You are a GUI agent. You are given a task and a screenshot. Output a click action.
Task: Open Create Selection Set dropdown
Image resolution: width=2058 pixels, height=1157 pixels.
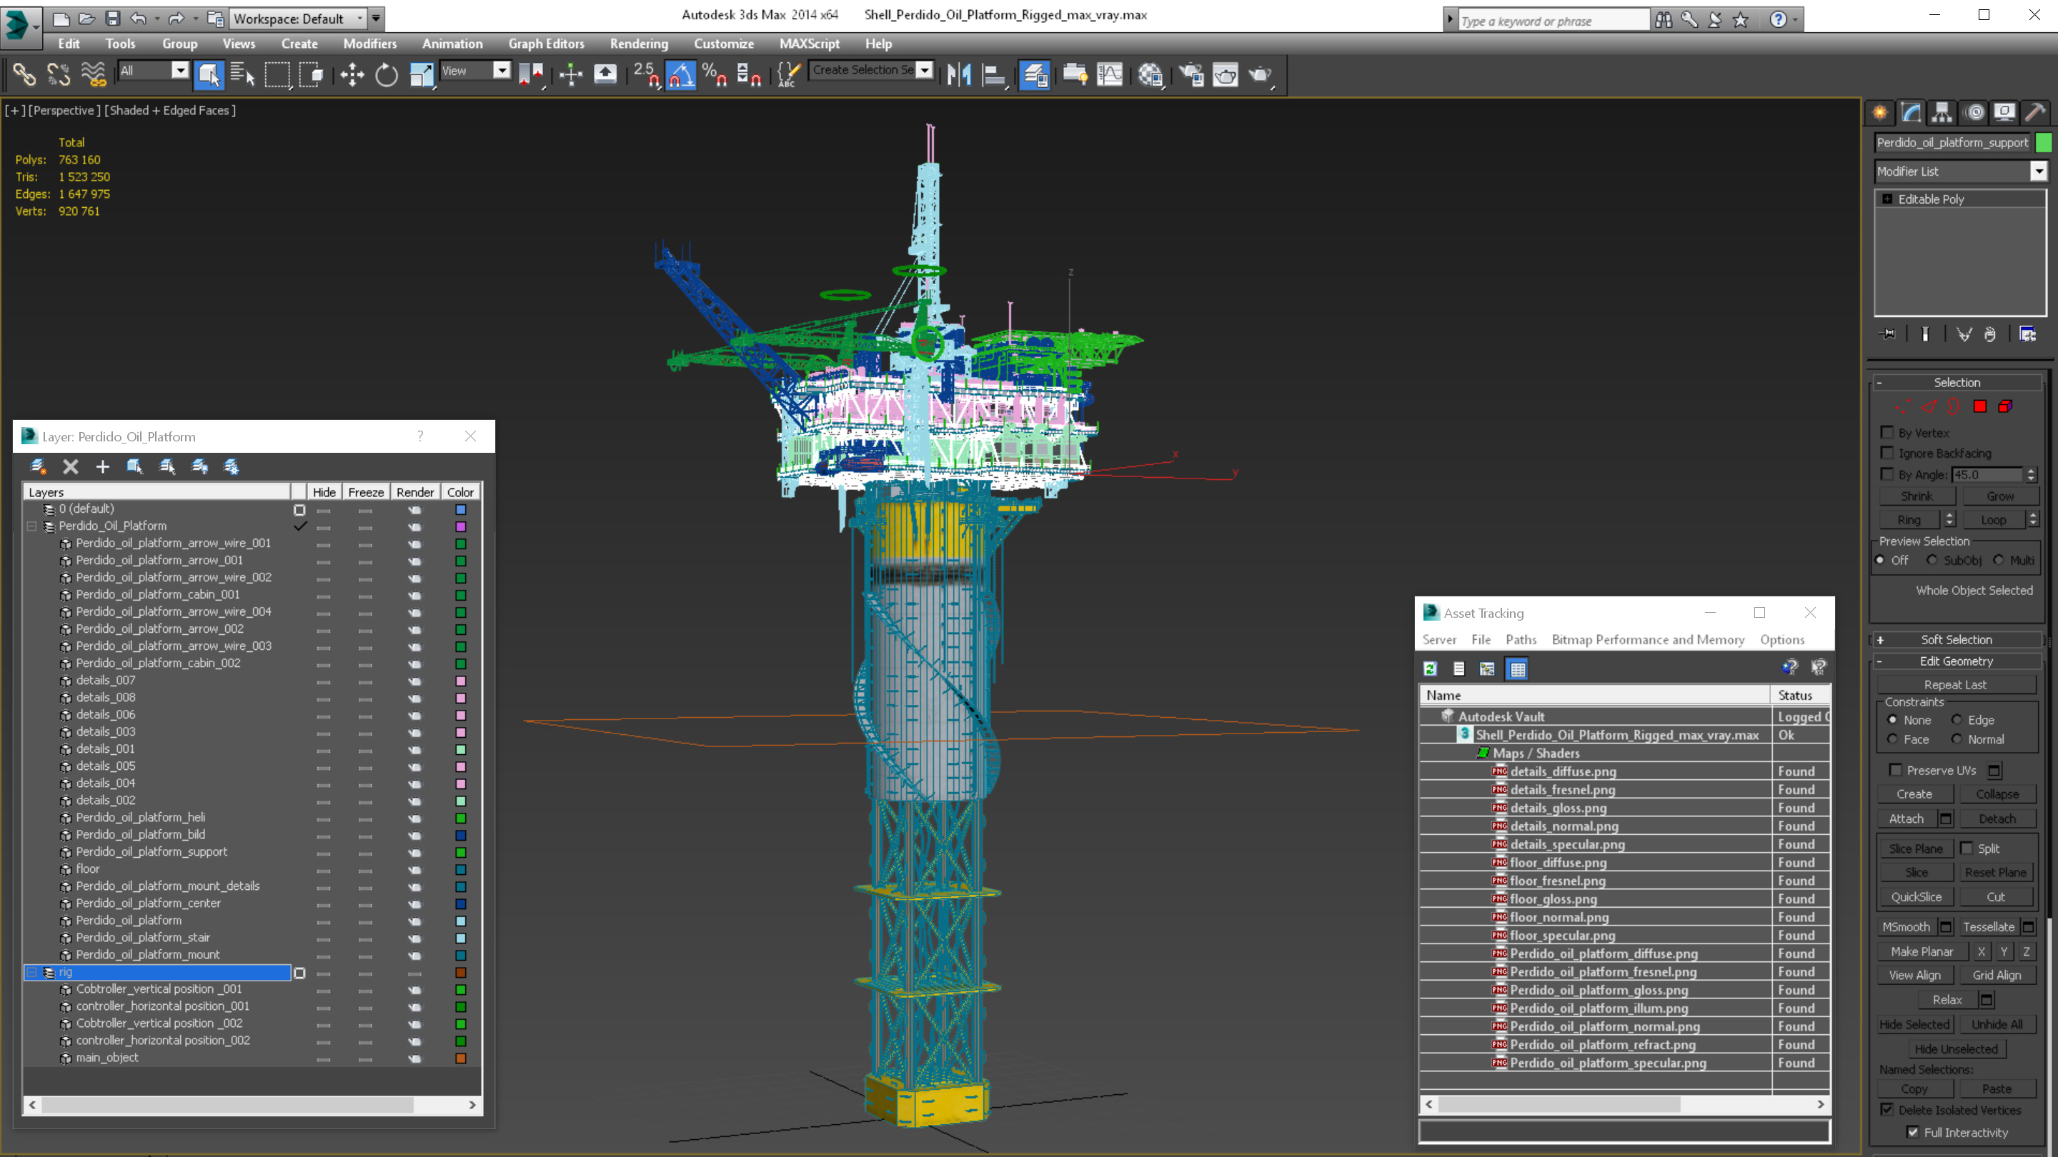point(925,71)
